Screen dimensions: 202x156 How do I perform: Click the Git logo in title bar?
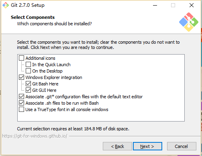pyautogui.click(x=6, y=5)
